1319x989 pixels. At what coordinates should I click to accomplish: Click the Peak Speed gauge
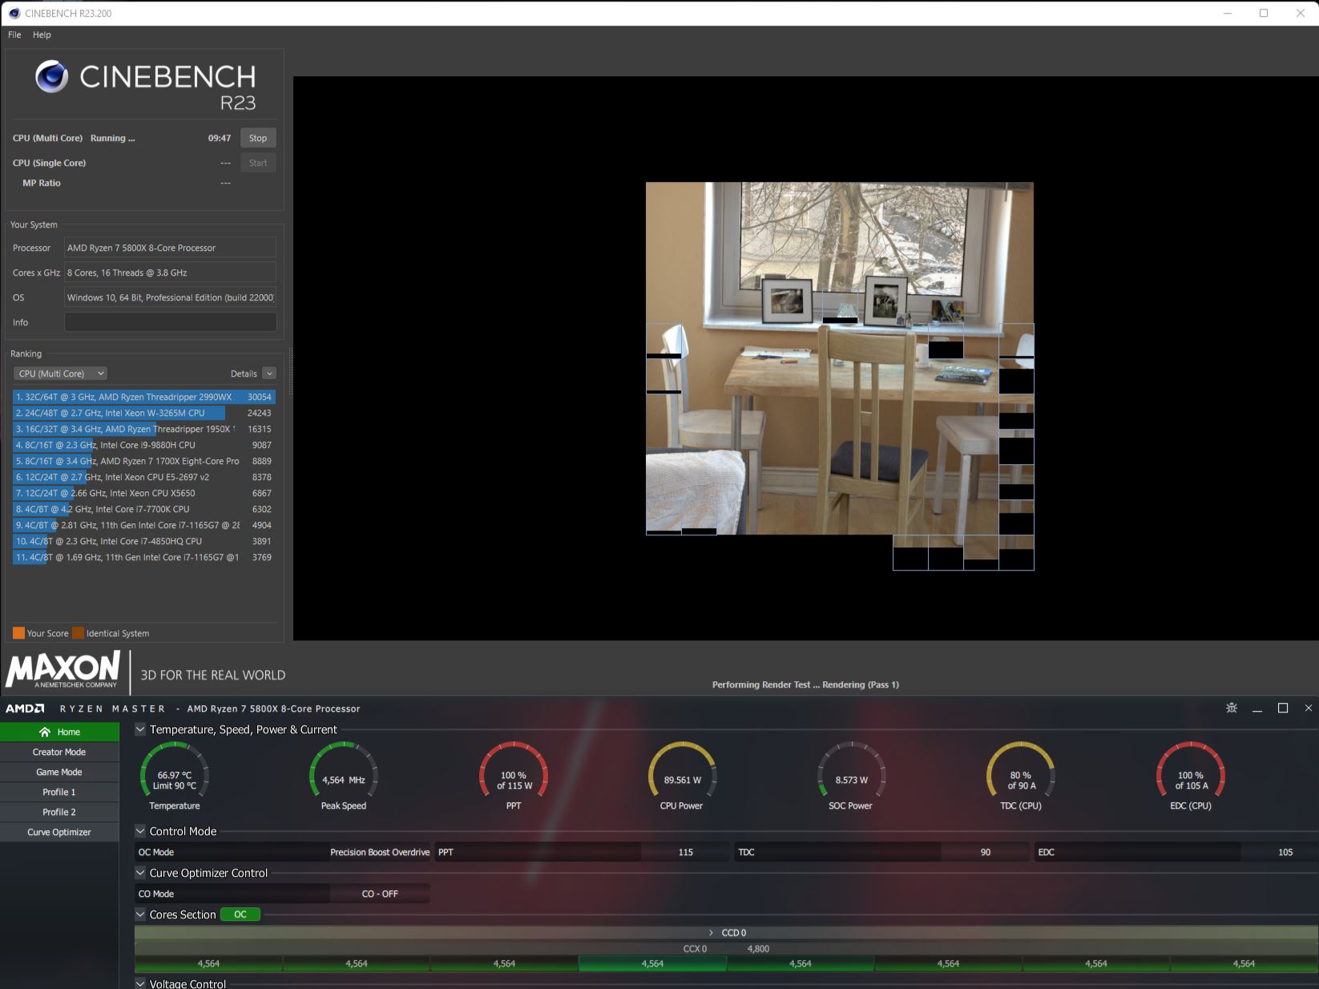(x=344, y=776)
